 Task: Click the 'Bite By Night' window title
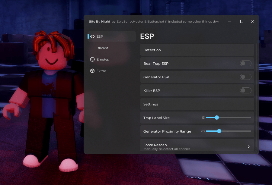99,21
